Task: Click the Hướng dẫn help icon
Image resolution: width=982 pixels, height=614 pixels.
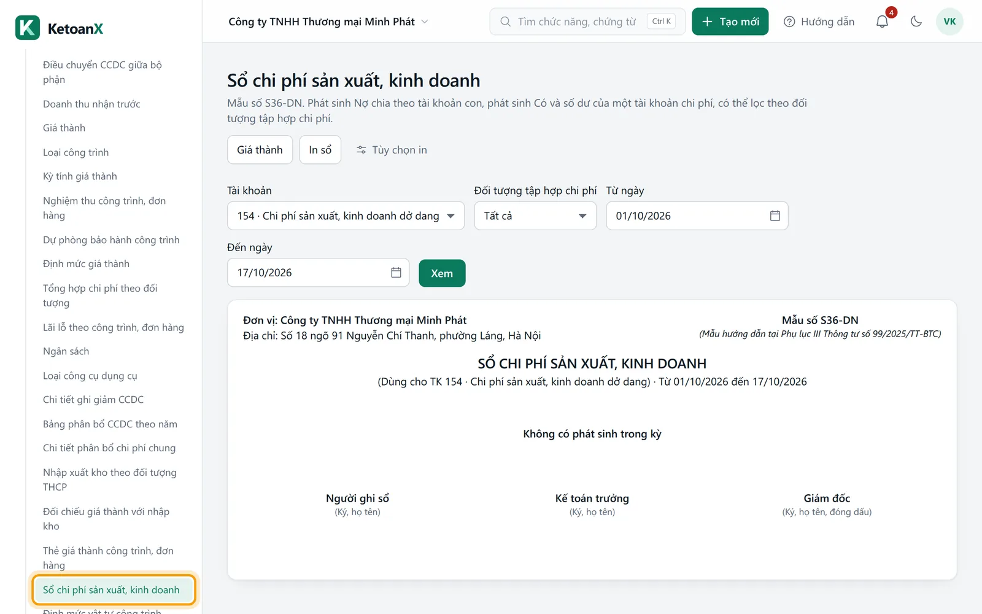Action: [789, 21]
